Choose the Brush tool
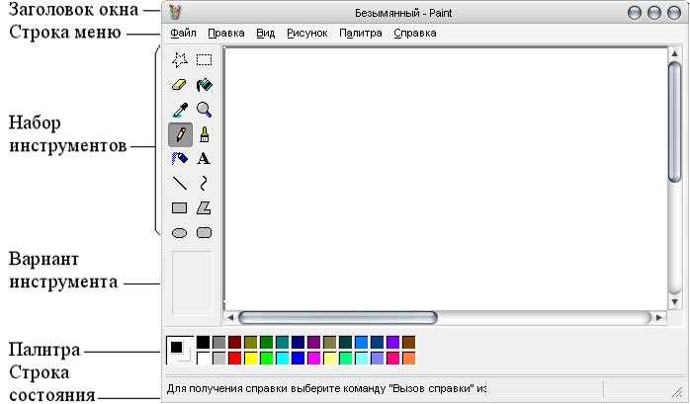690x404 pixels. pyautogui.click(x=204, y=134)
